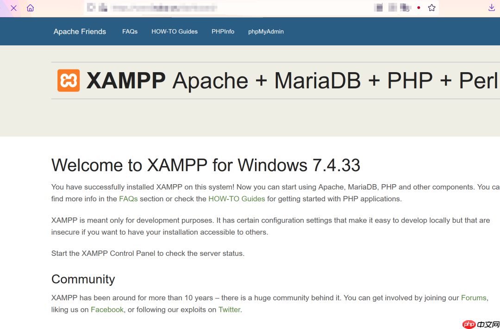
Task: Stop loading with the X icon
Action: [x=13, y=8]
